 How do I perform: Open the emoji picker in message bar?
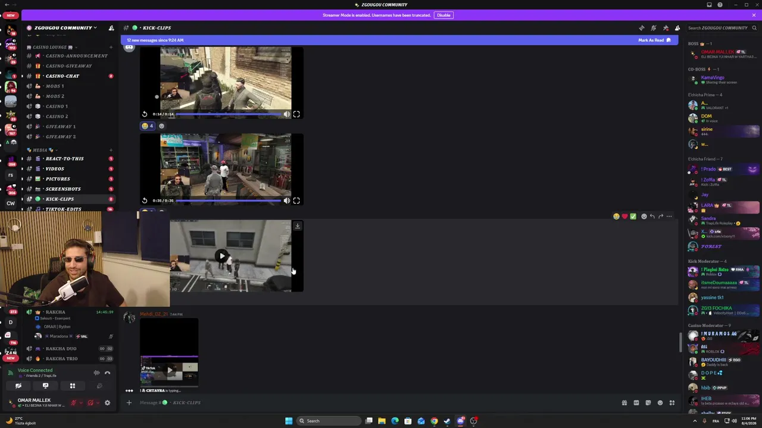(x=660, y=403)
